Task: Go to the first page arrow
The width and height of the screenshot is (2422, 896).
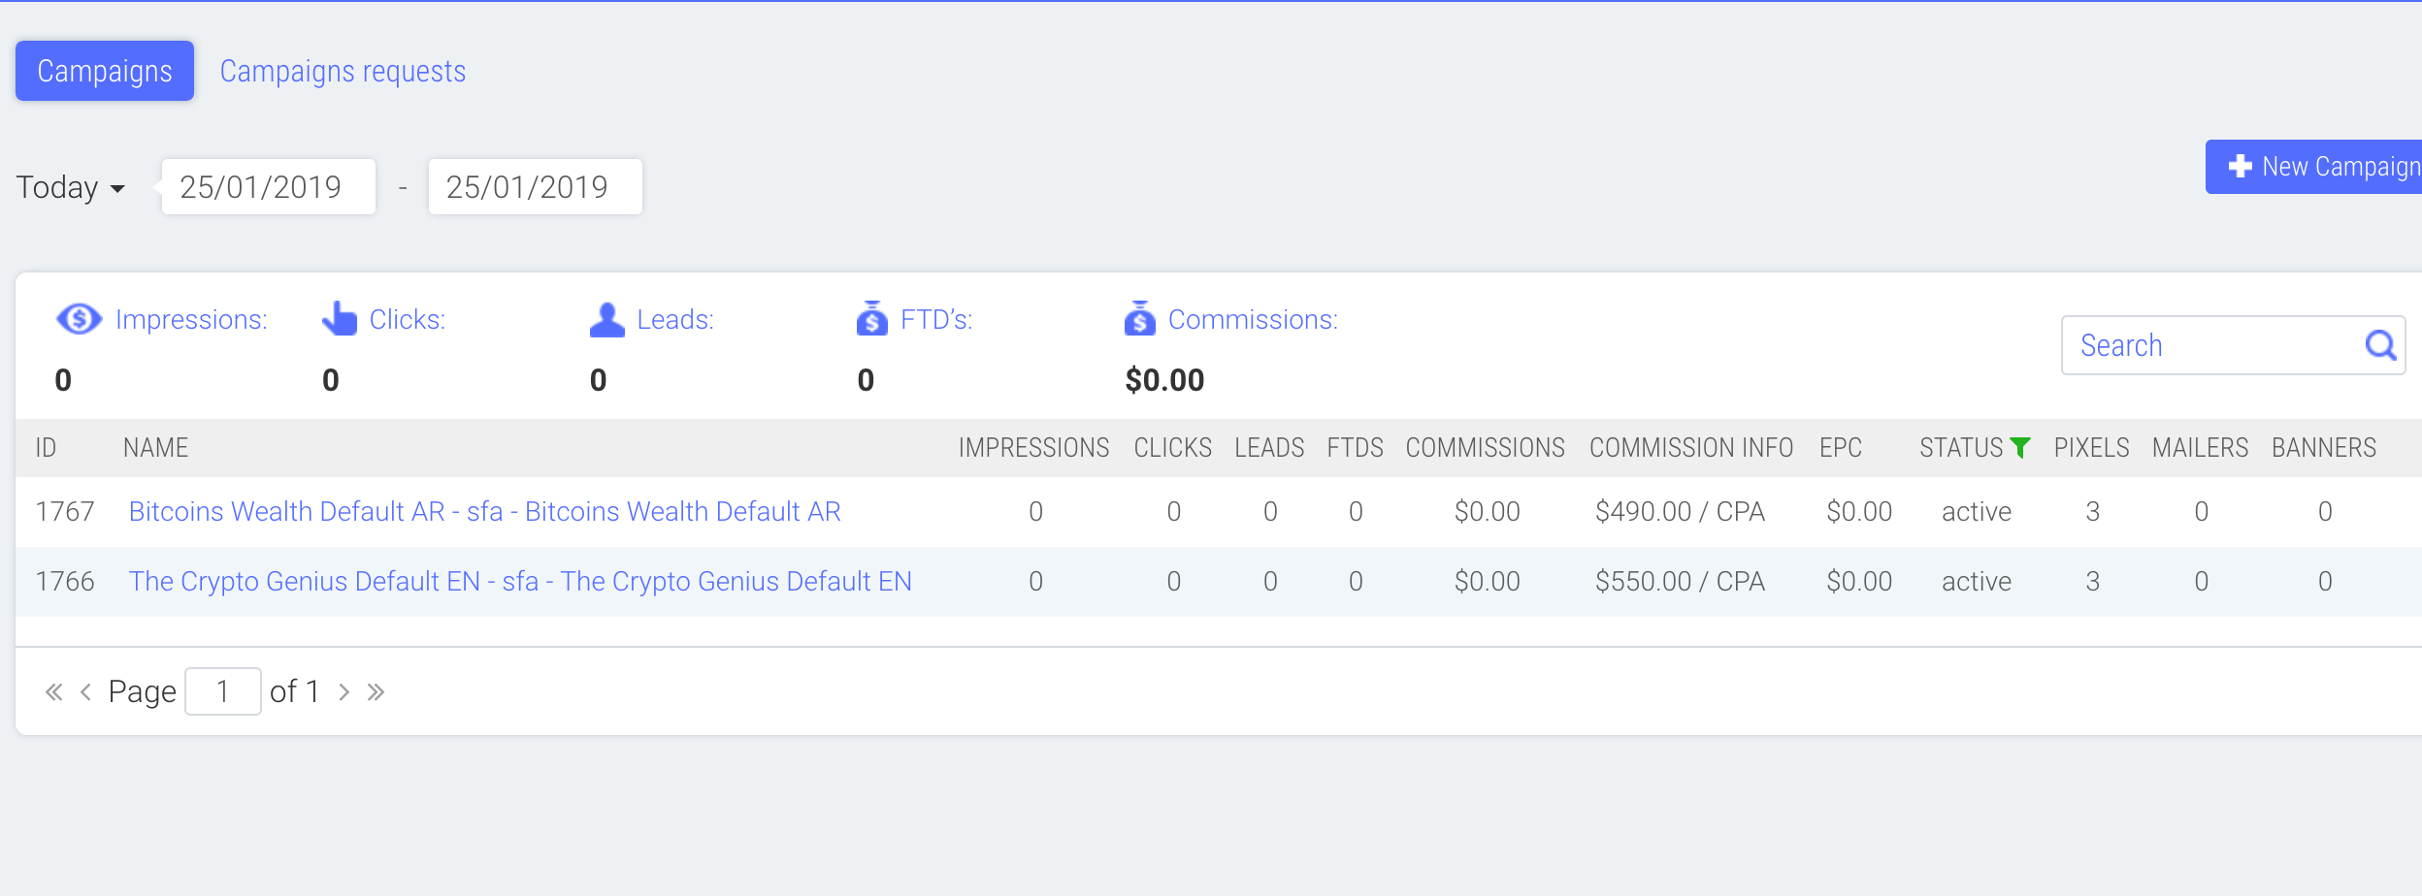Action: [54, 691]
